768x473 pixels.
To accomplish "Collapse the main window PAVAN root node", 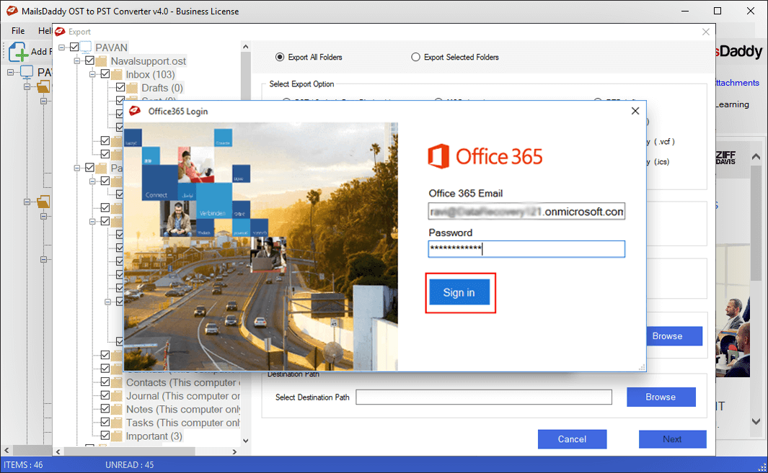I will (x=10, y=73).
